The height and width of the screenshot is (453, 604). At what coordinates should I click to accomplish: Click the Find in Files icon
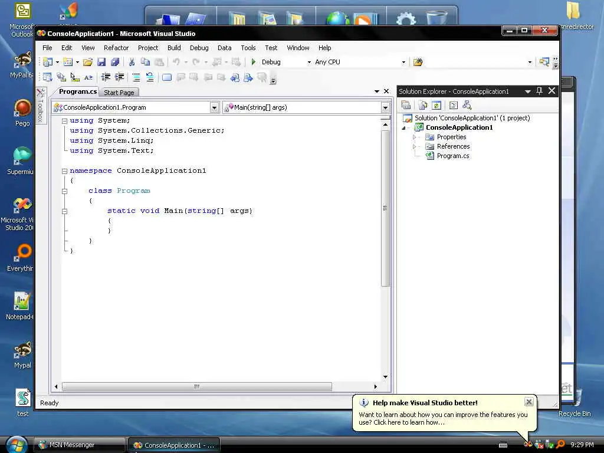pyautogui.click(x=418, y=62)
